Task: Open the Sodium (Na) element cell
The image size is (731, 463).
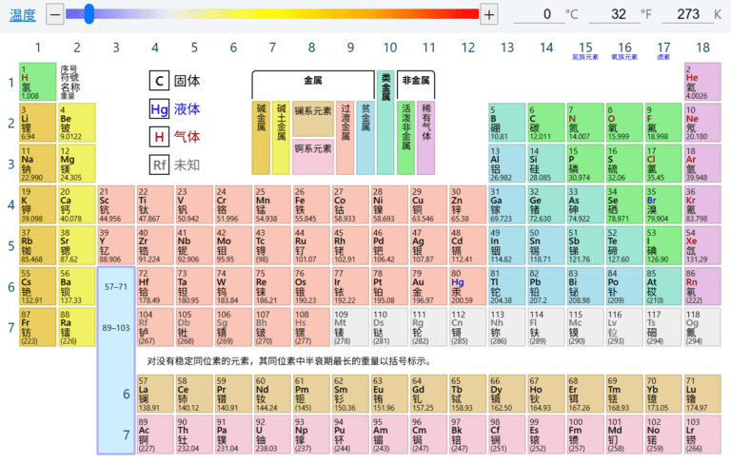Action: point(38,164)
